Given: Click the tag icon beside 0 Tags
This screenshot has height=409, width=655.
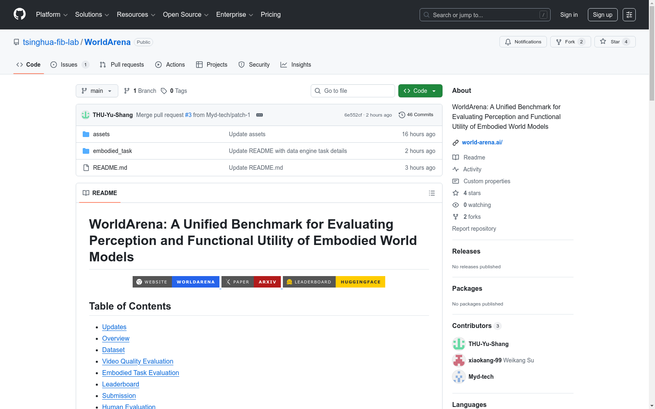Looking at the screenshot, I should [x=164, y=91].
